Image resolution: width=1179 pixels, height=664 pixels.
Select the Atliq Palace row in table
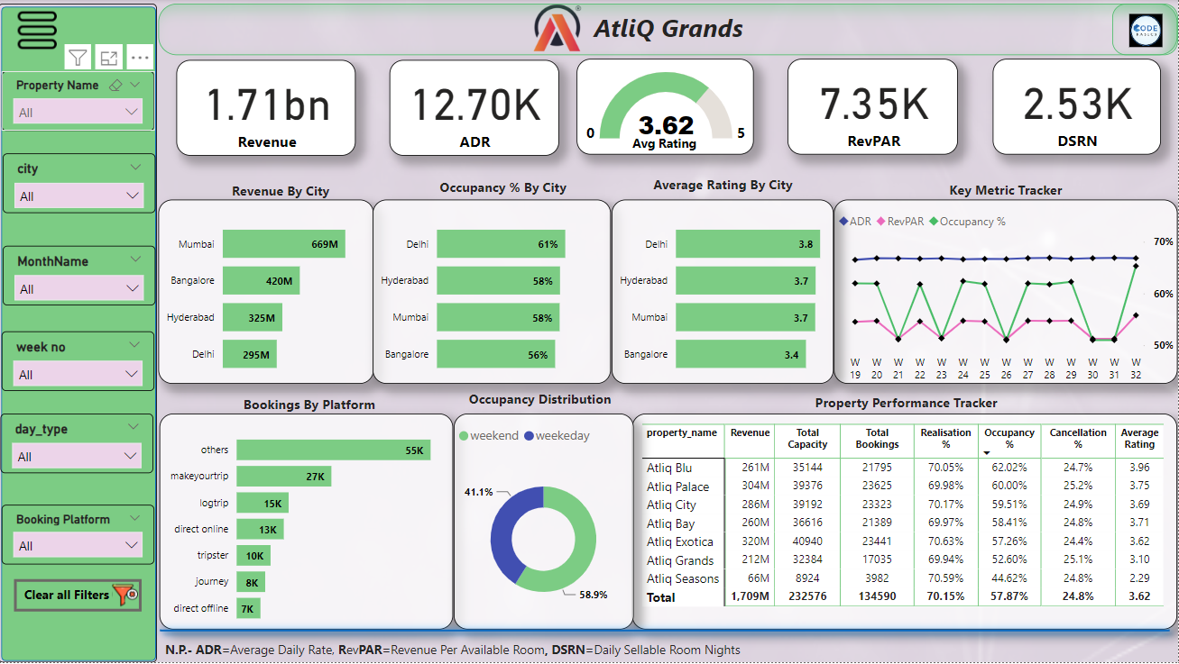[x=677, y=487]
